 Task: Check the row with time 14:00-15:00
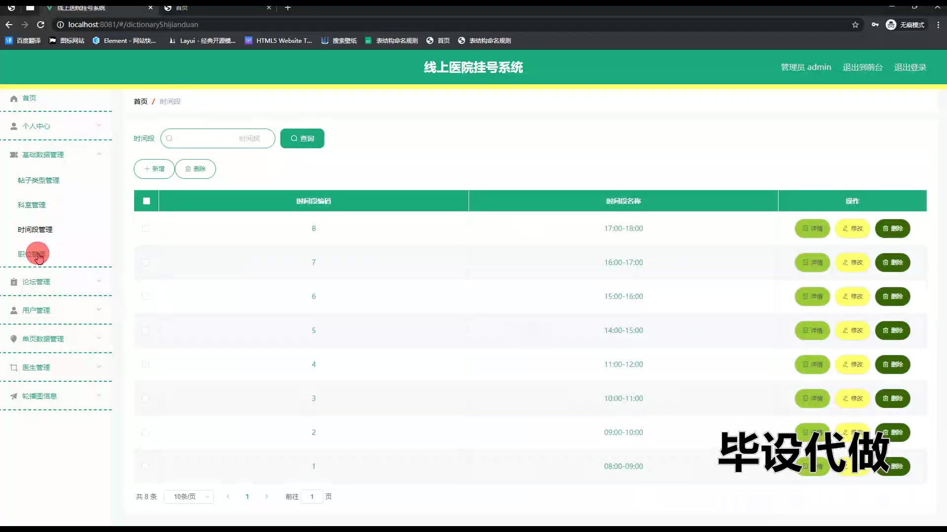click(146, 331)
